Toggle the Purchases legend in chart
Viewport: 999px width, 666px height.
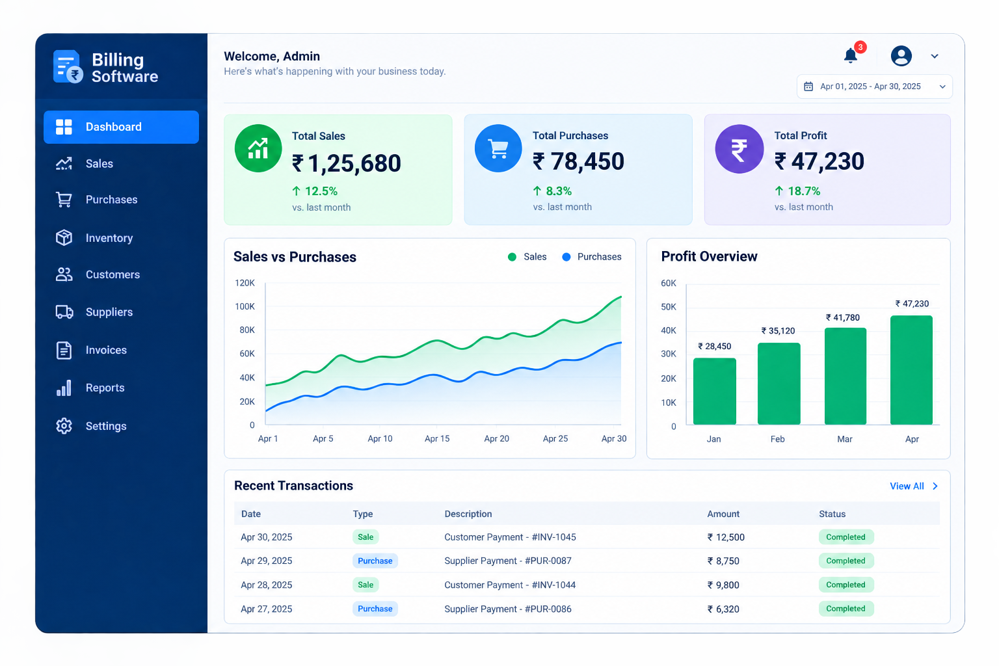[592, 257]
